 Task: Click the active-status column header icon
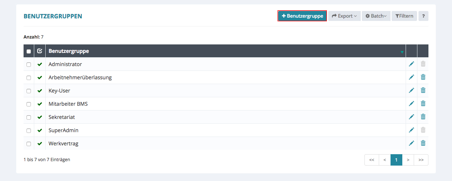pyautogui.click(x=40, y=51)
